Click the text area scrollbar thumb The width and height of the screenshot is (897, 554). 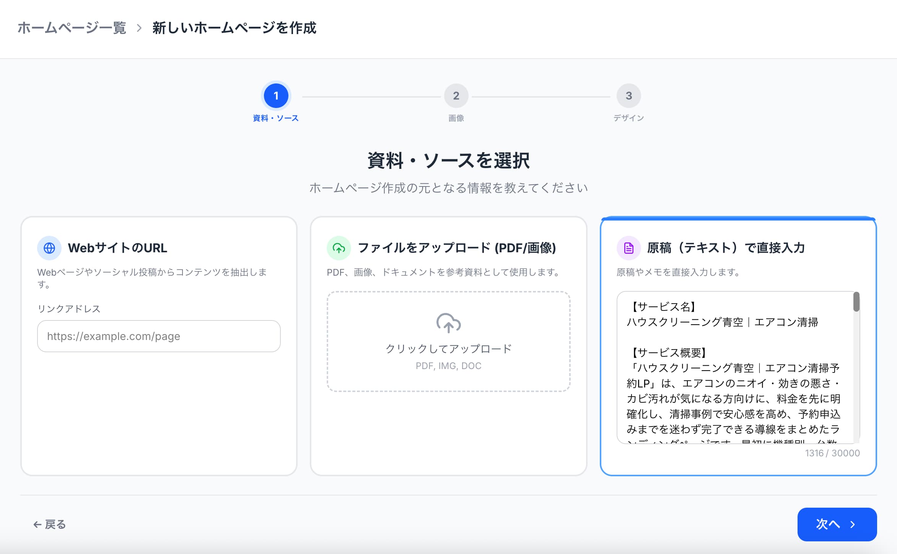coord(856,302)
